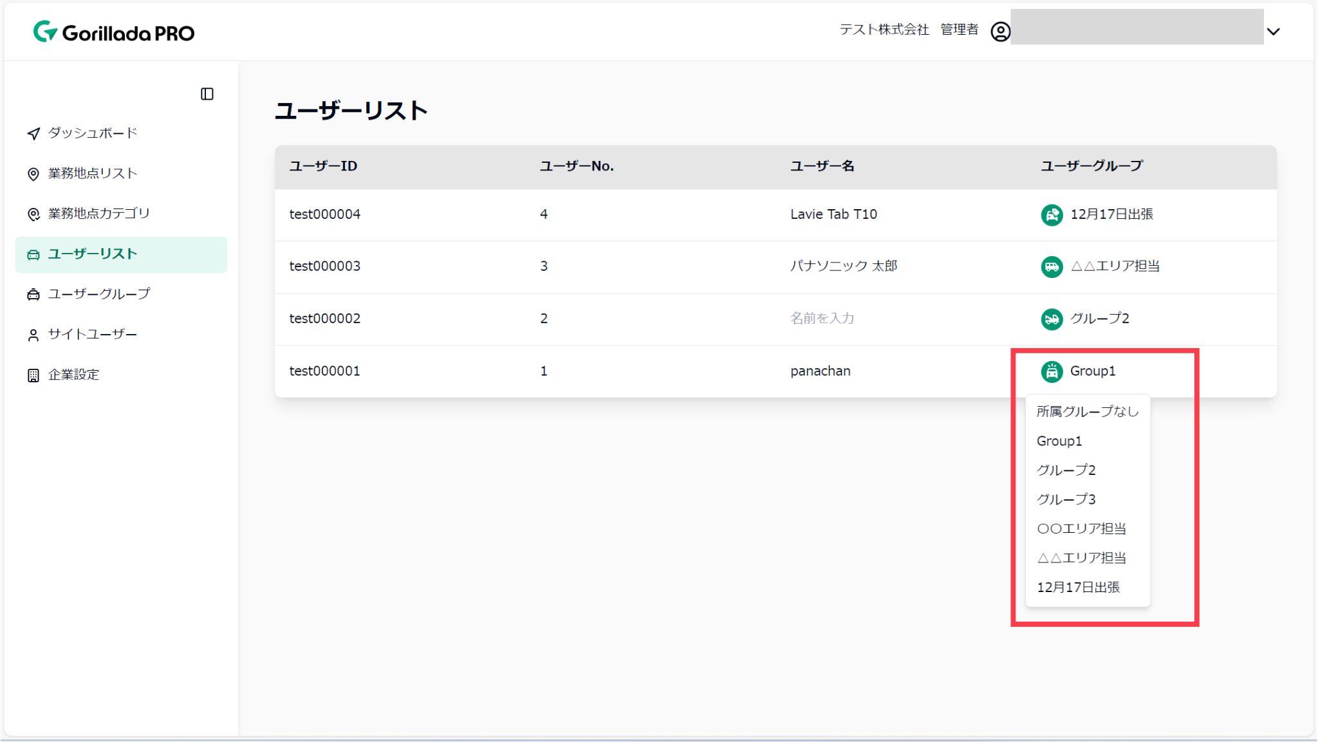The height and width of the screenshot is (742, 1318).
Task: Open group dropdown for test000002 row
Action: tap(1085, 319)
